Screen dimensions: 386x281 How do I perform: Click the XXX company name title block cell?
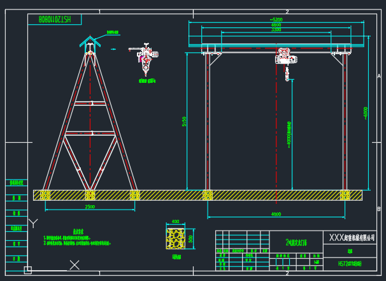[x=352, y=238]
